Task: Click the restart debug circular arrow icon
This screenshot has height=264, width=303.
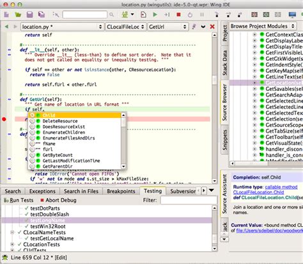Action: 190,15
